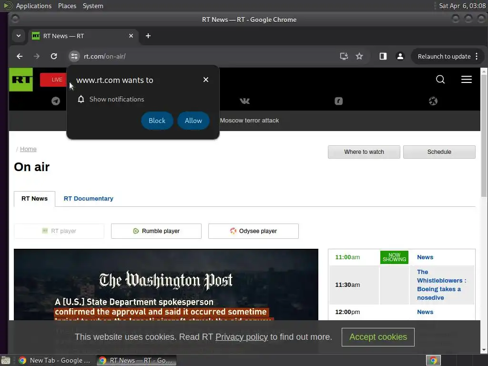Image resolution: width=488 pixels, height=366 pixels.
Task: Go back with the browser back arrow
Action: 20,56
